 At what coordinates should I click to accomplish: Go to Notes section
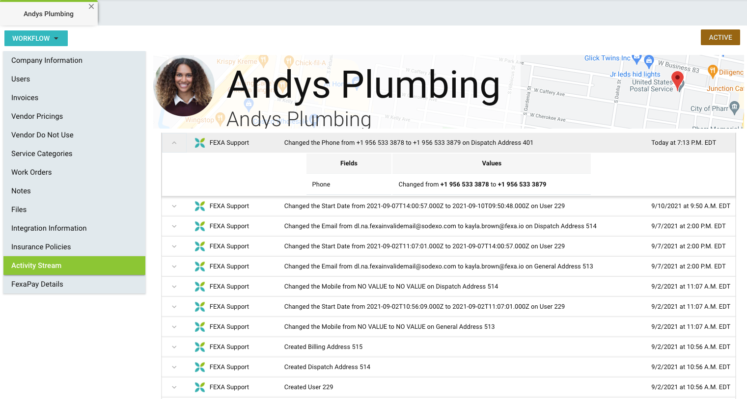(x=74, y=191)
